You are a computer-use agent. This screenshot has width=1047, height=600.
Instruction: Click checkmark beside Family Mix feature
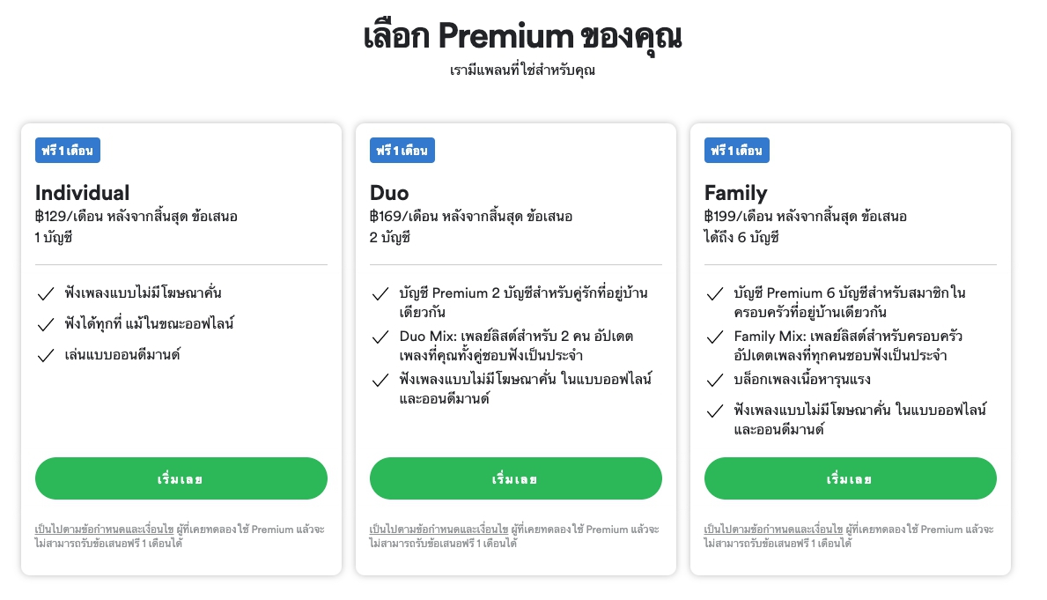tap(715, 337)
